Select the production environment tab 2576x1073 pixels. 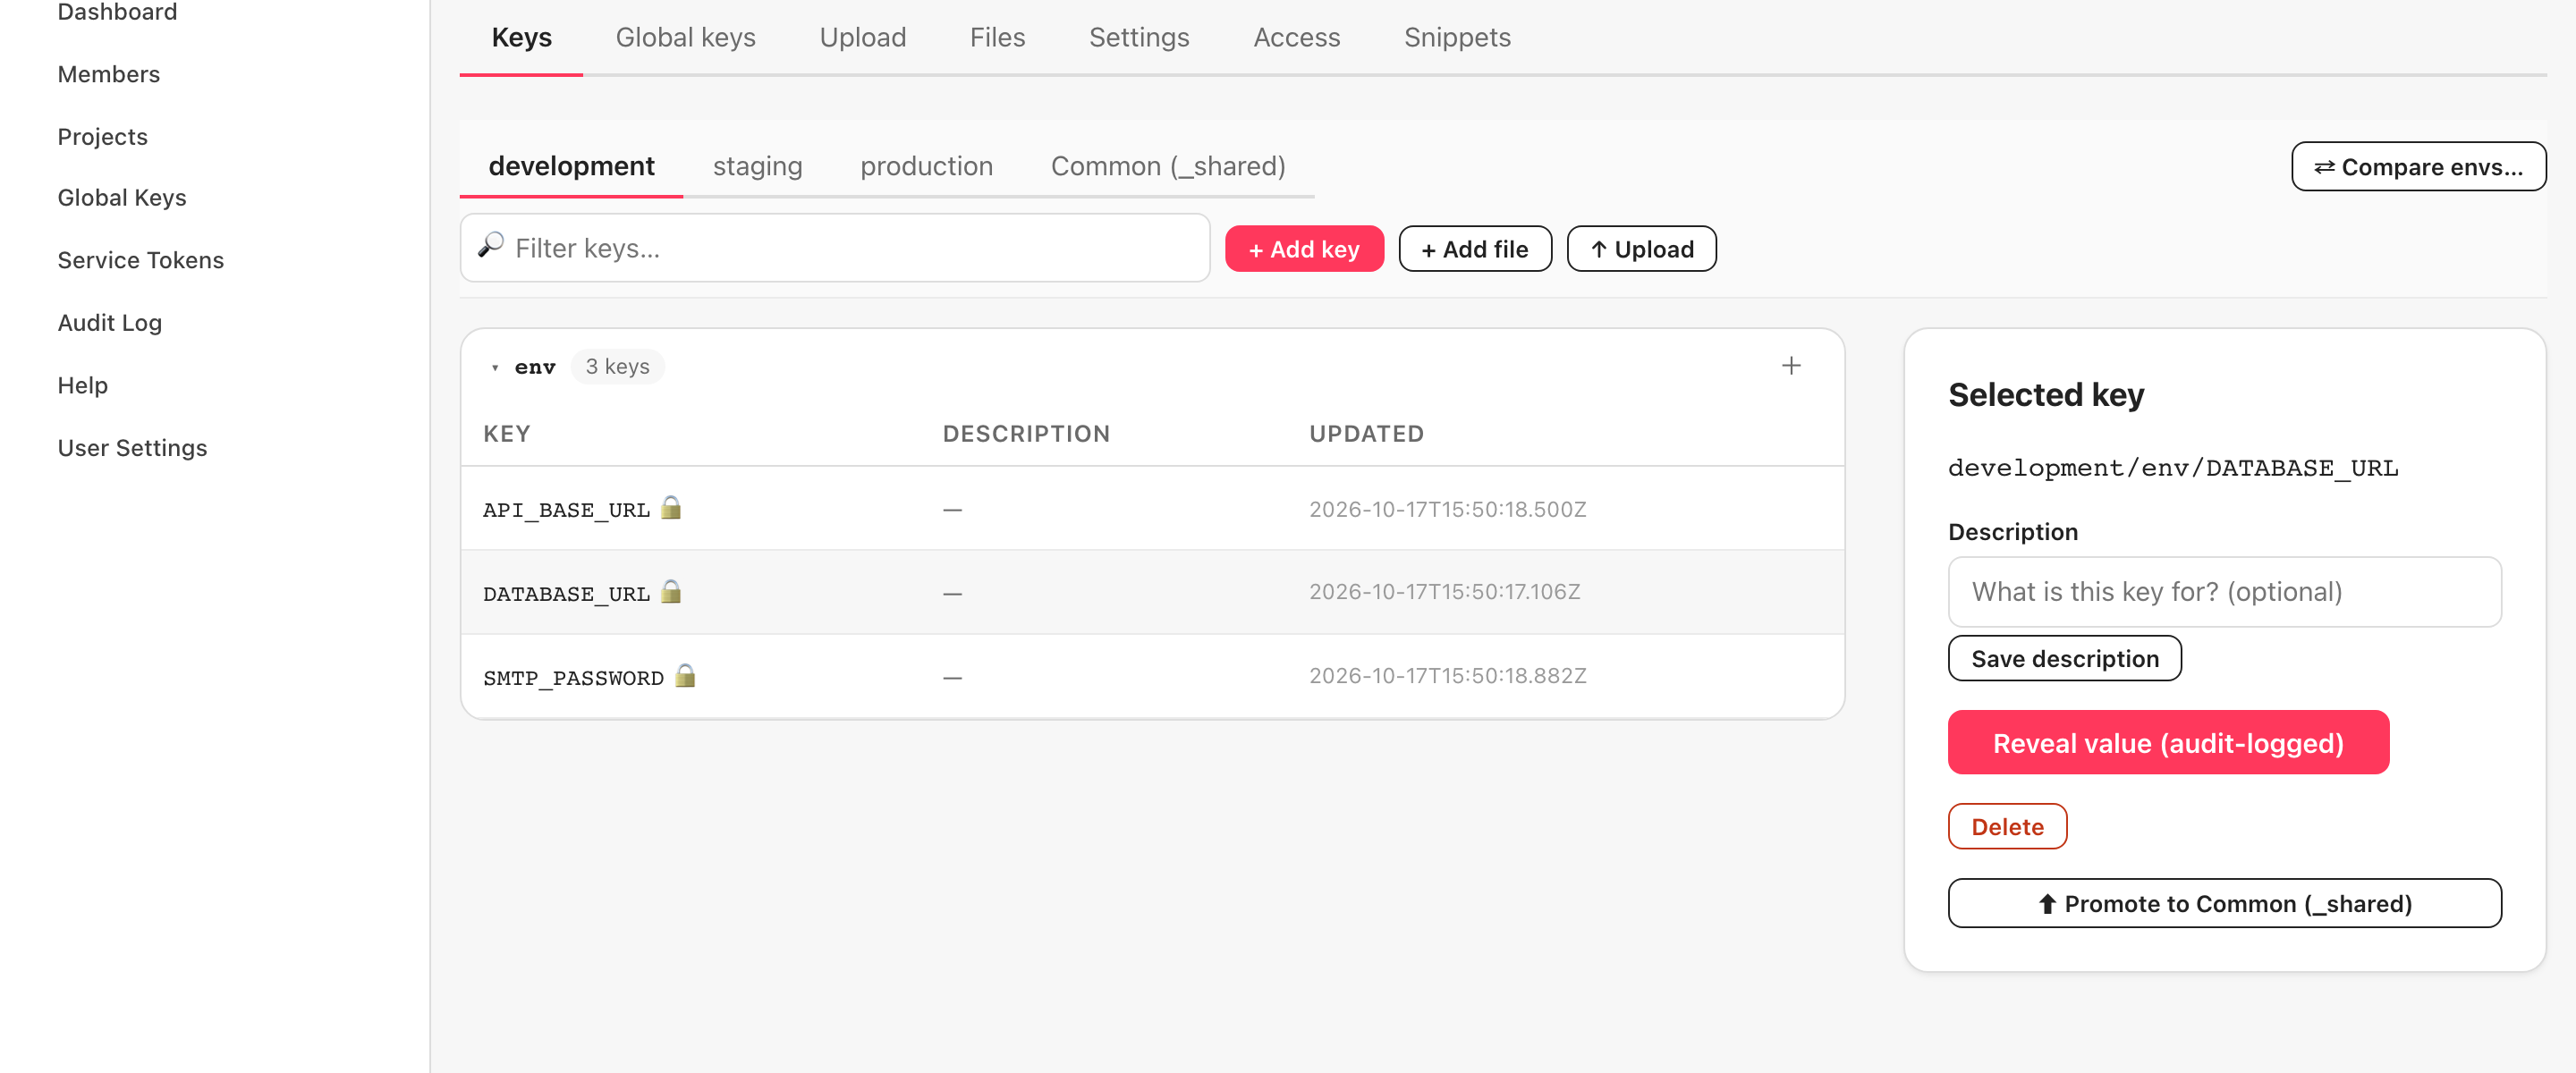[926, 166]
